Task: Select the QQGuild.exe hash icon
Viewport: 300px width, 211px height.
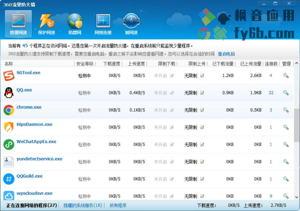Action: pyautogui.click(x=9, y=179)
